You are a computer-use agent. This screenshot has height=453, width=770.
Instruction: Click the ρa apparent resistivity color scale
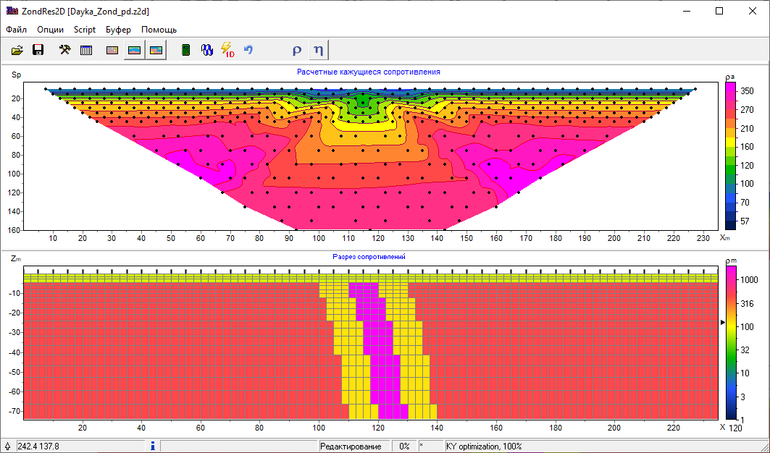click(x=730, y=156)
